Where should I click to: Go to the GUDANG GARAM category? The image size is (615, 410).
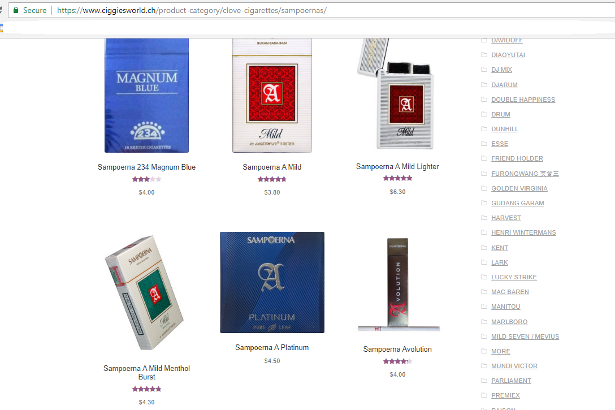[x=517, y=203]
